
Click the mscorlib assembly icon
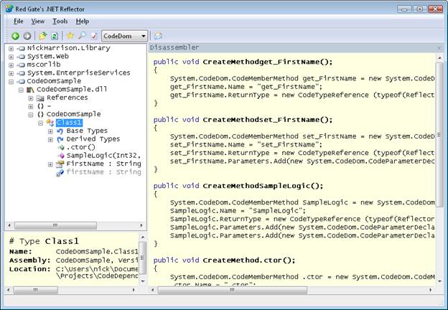click(21, 65)
